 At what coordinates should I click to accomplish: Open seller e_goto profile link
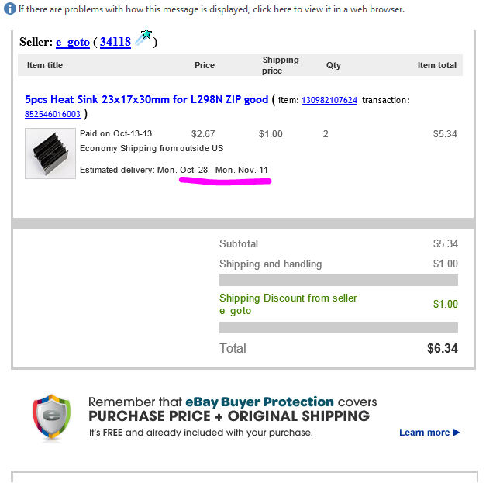[x=73, y=42]
